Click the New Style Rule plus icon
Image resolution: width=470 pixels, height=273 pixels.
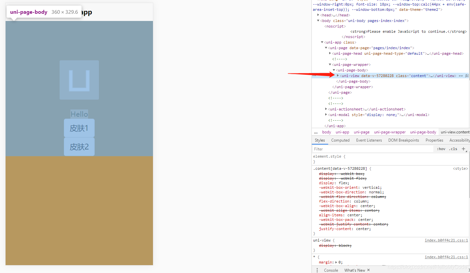(x=464, y=149)
